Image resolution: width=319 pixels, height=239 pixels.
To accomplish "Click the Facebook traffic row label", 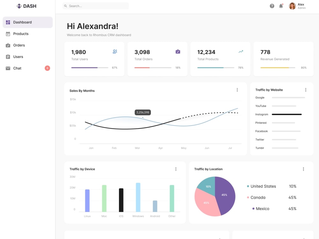I will (262, 131).
